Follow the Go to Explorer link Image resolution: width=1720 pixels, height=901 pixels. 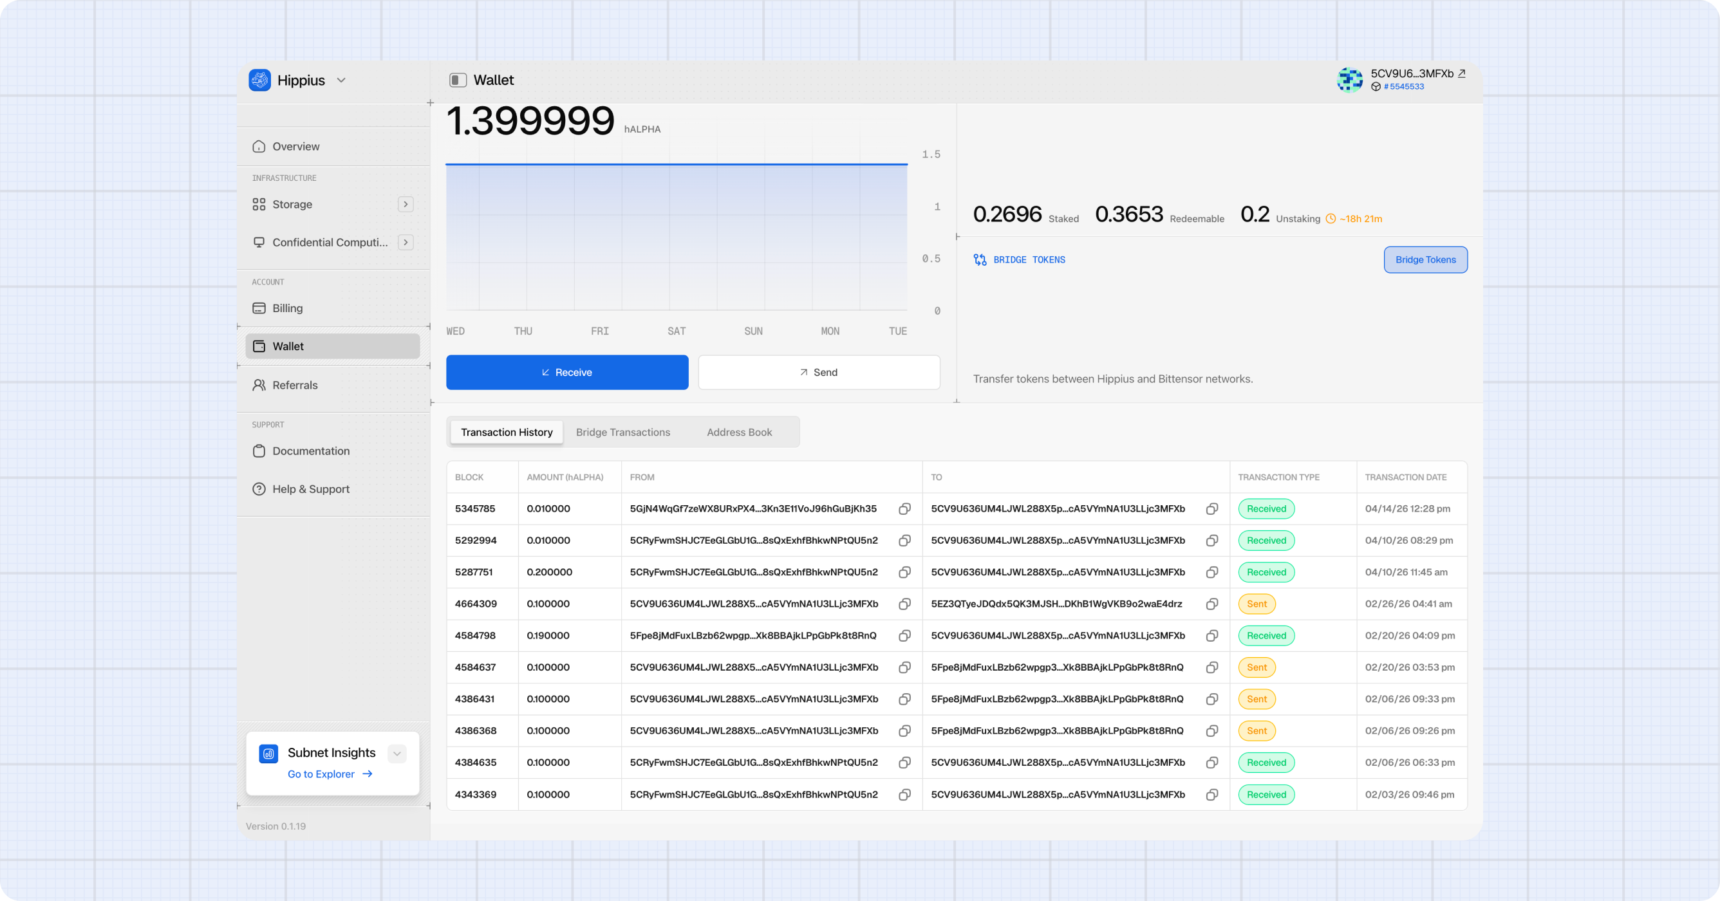click(330, 774)
